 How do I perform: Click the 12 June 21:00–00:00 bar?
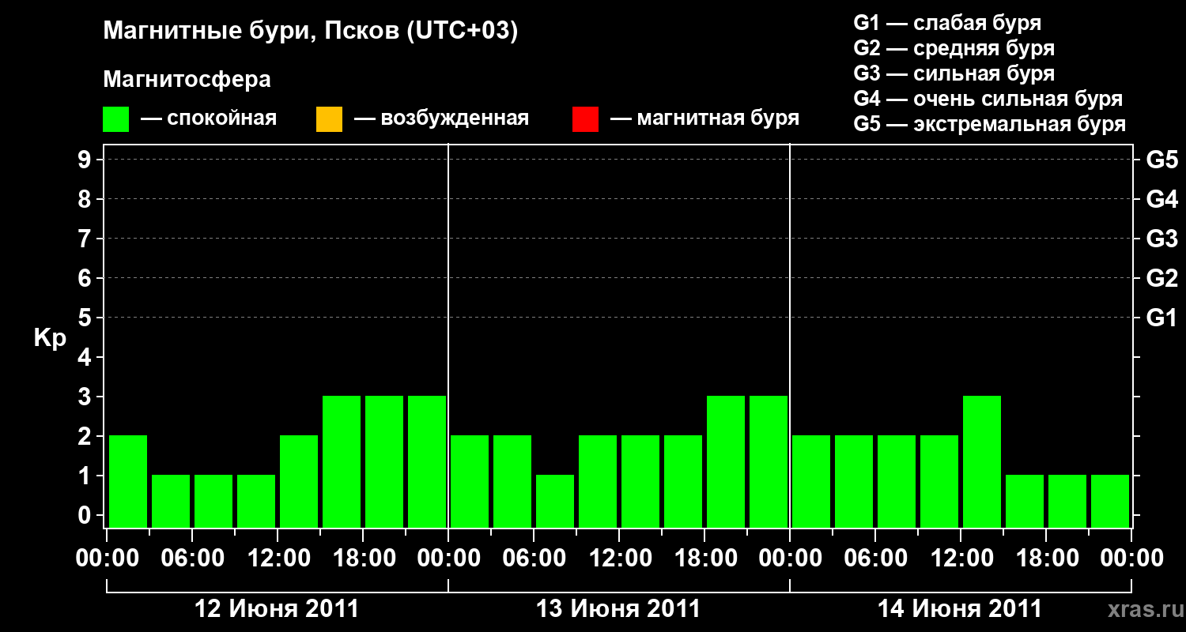coord(427,461)
